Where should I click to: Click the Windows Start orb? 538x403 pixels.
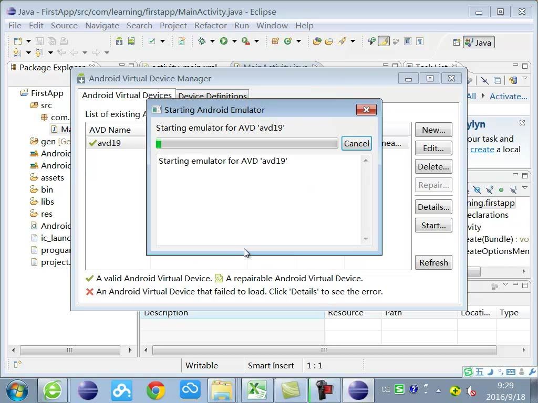click(17, 390)
